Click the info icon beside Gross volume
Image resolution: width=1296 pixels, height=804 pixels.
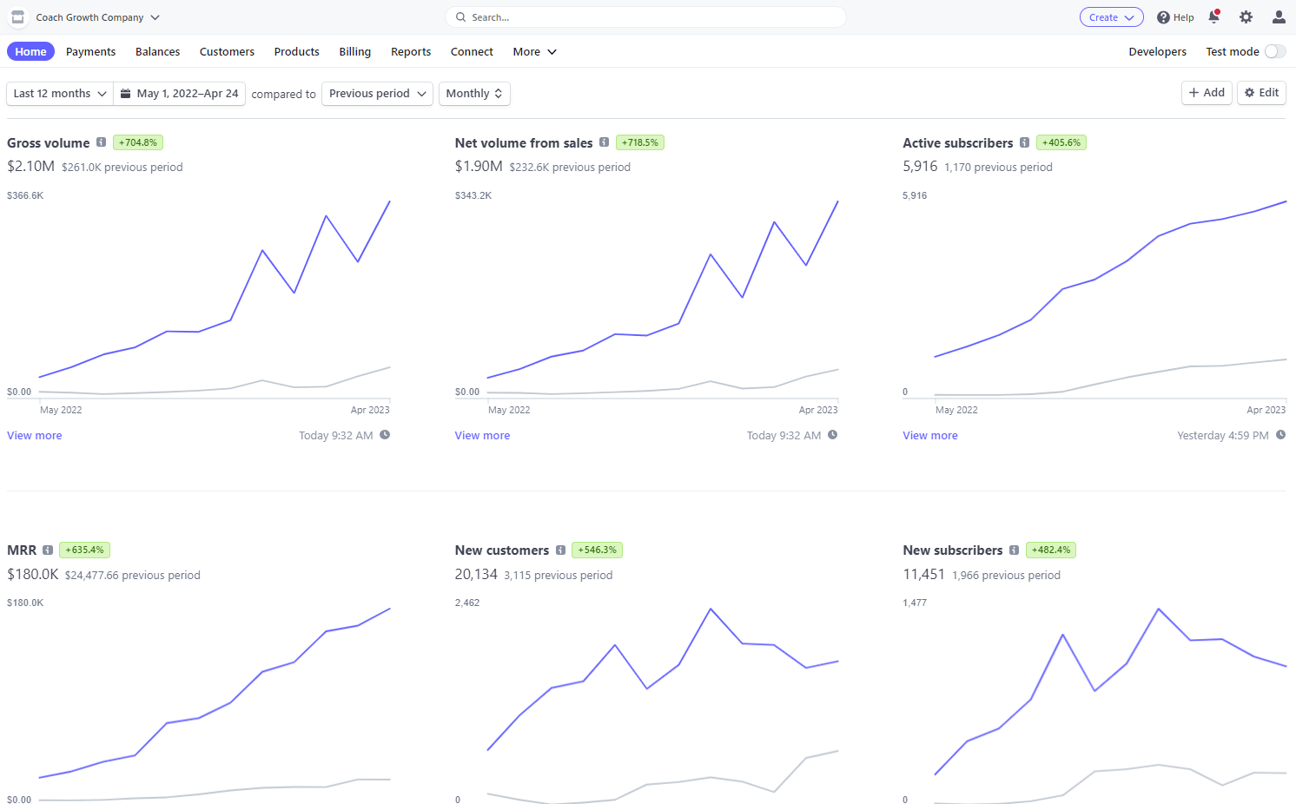tap(101, 142)
